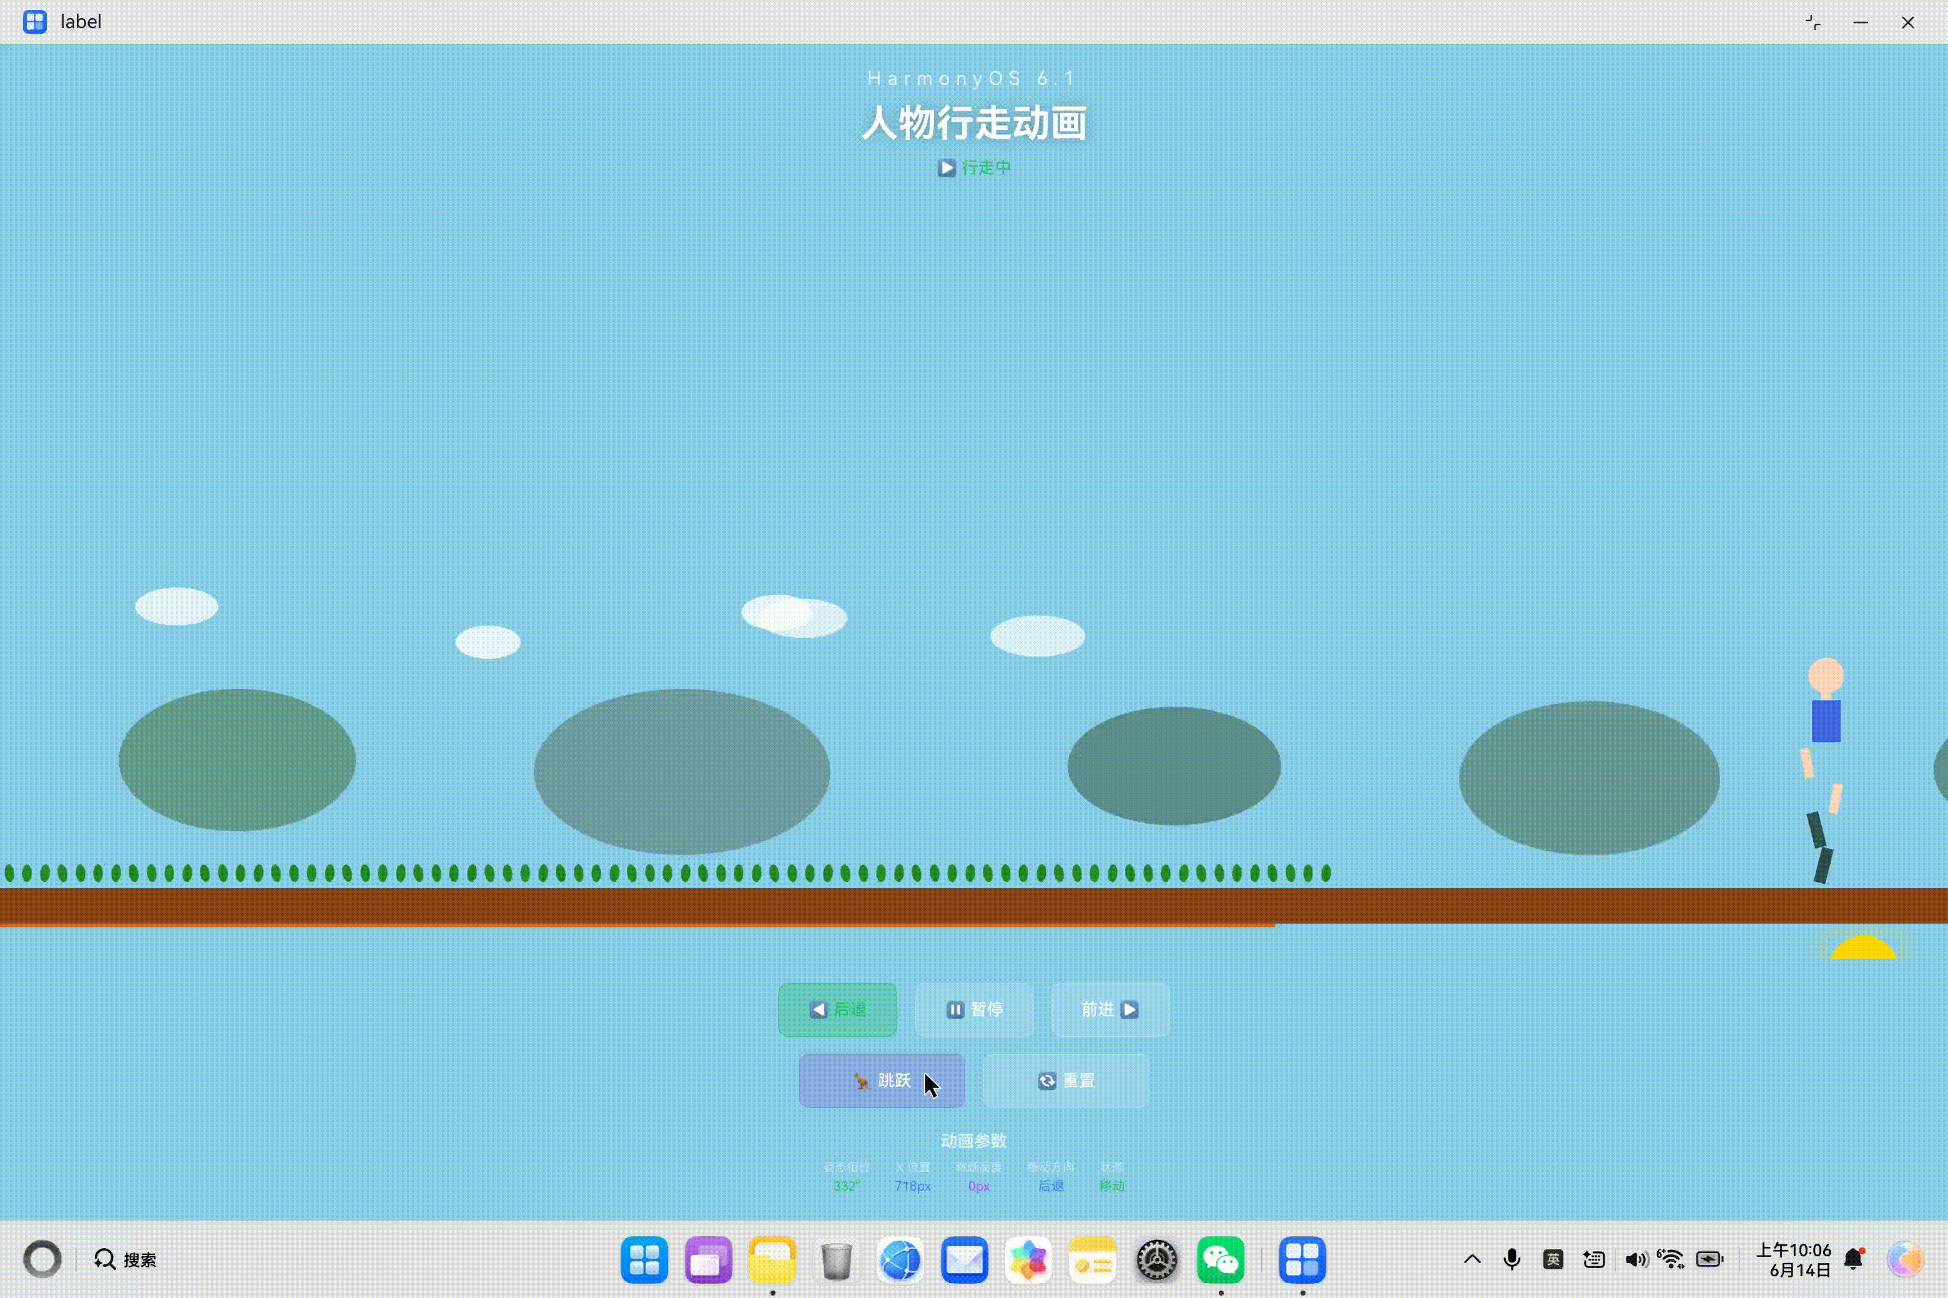Switch input method via 英 icon

1553,1260
